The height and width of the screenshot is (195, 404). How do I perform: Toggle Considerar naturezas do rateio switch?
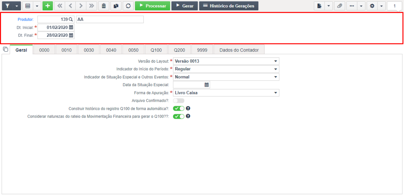click(x=179, y=116)
